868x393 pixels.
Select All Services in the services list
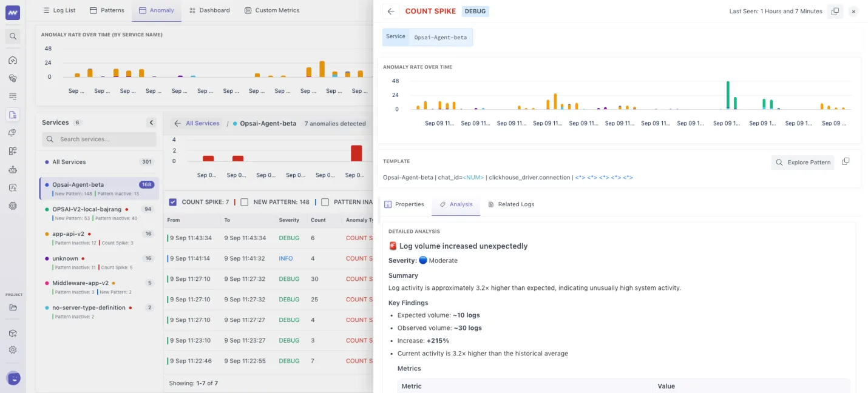pos(99,162)
